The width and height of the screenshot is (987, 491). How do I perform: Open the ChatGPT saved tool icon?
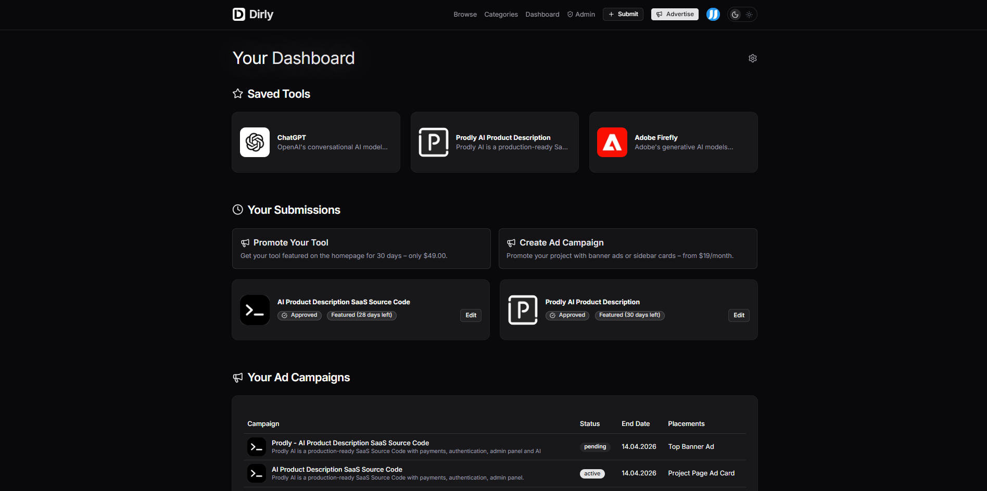(x=255, y=142)
